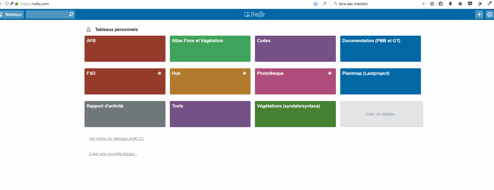Click the plus create button in Trello header
This screenshot has height=190, width=494.
tap(479, 14)
